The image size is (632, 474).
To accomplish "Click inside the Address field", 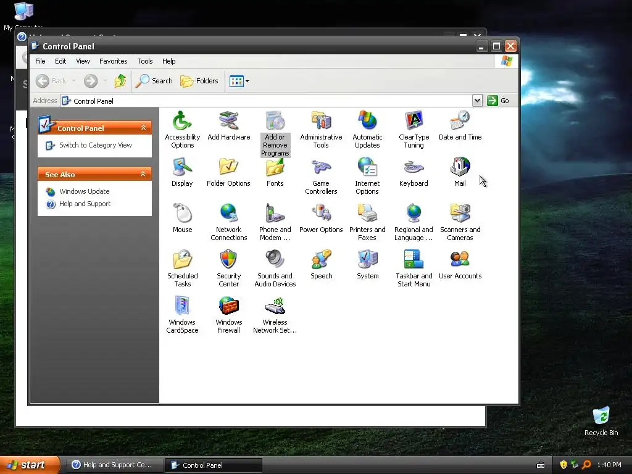I will click(x=266, y=101).
